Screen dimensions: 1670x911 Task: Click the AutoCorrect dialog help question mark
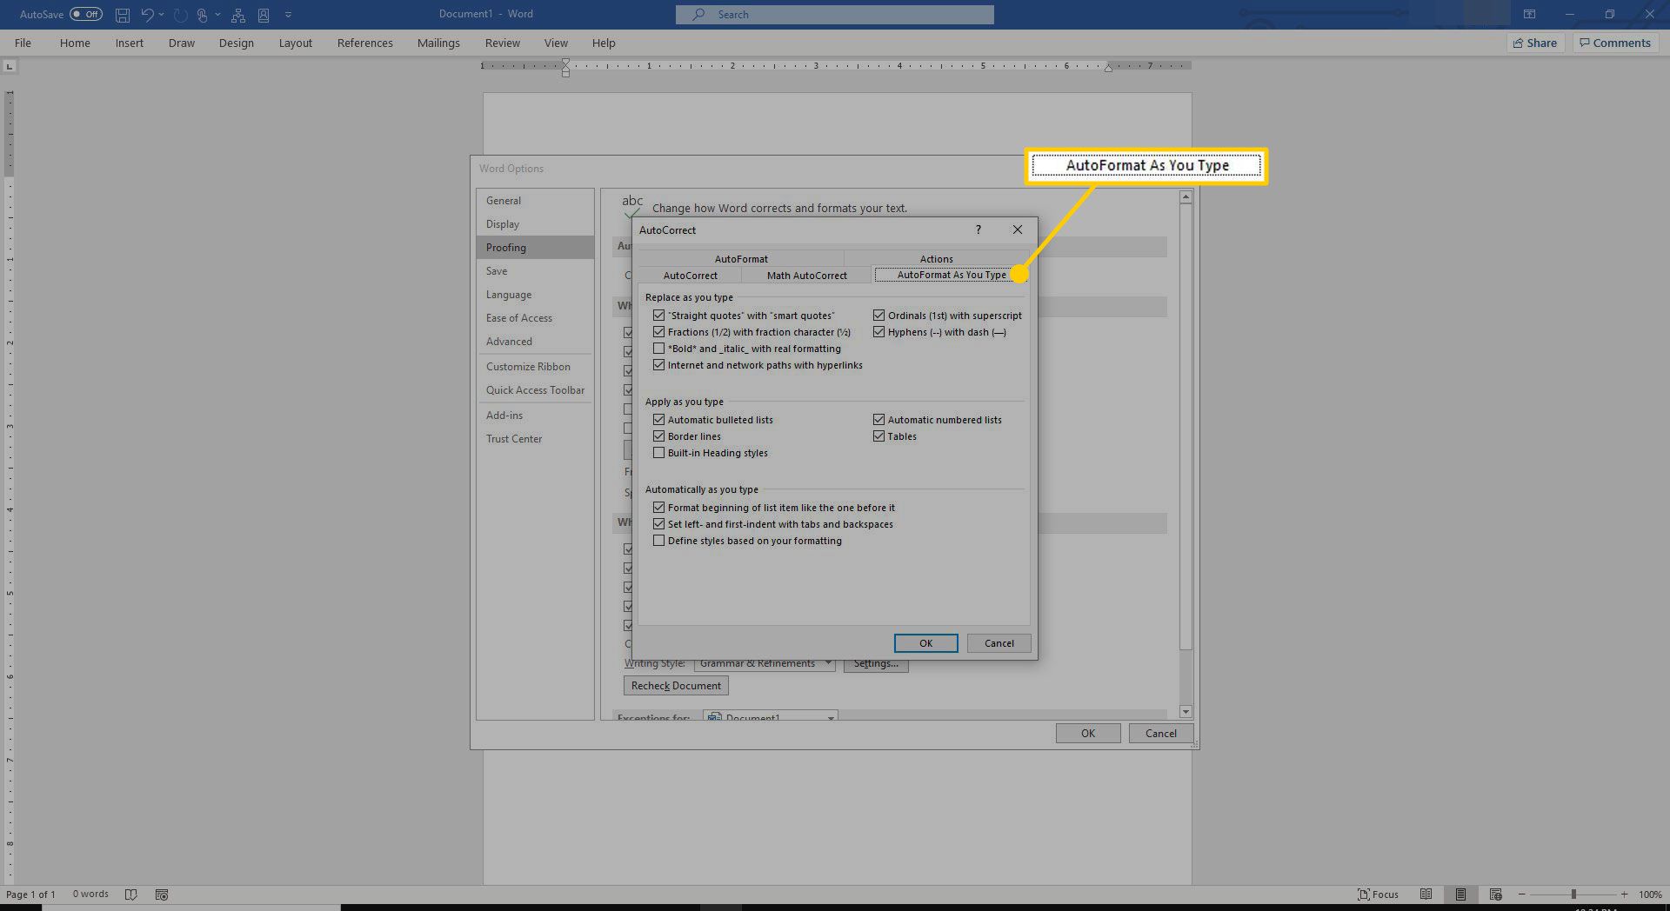tap(978, 229)
